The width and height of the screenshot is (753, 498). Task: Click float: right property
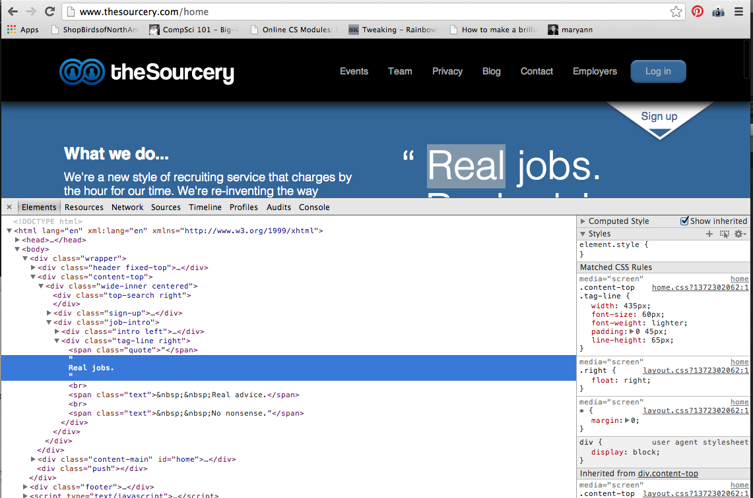click(x=620, y=381)
